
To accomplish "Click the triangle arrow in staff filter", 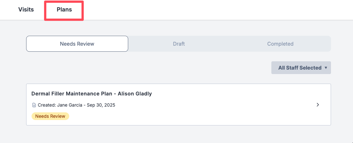I will (x=326, y=68).
